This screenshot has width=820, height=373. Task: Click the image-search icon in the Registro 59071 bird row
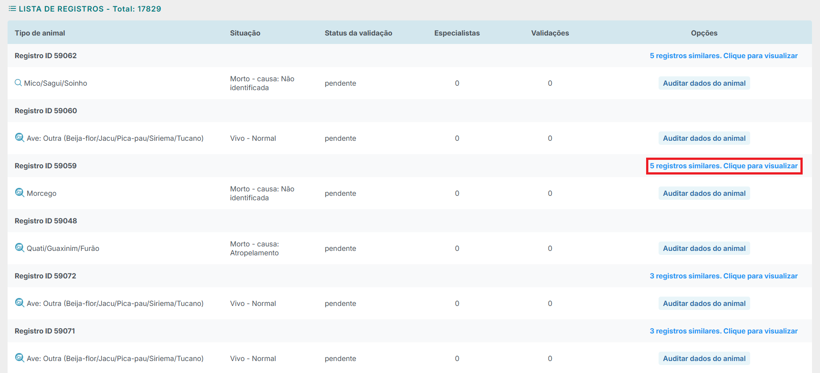tap(20, 358)
